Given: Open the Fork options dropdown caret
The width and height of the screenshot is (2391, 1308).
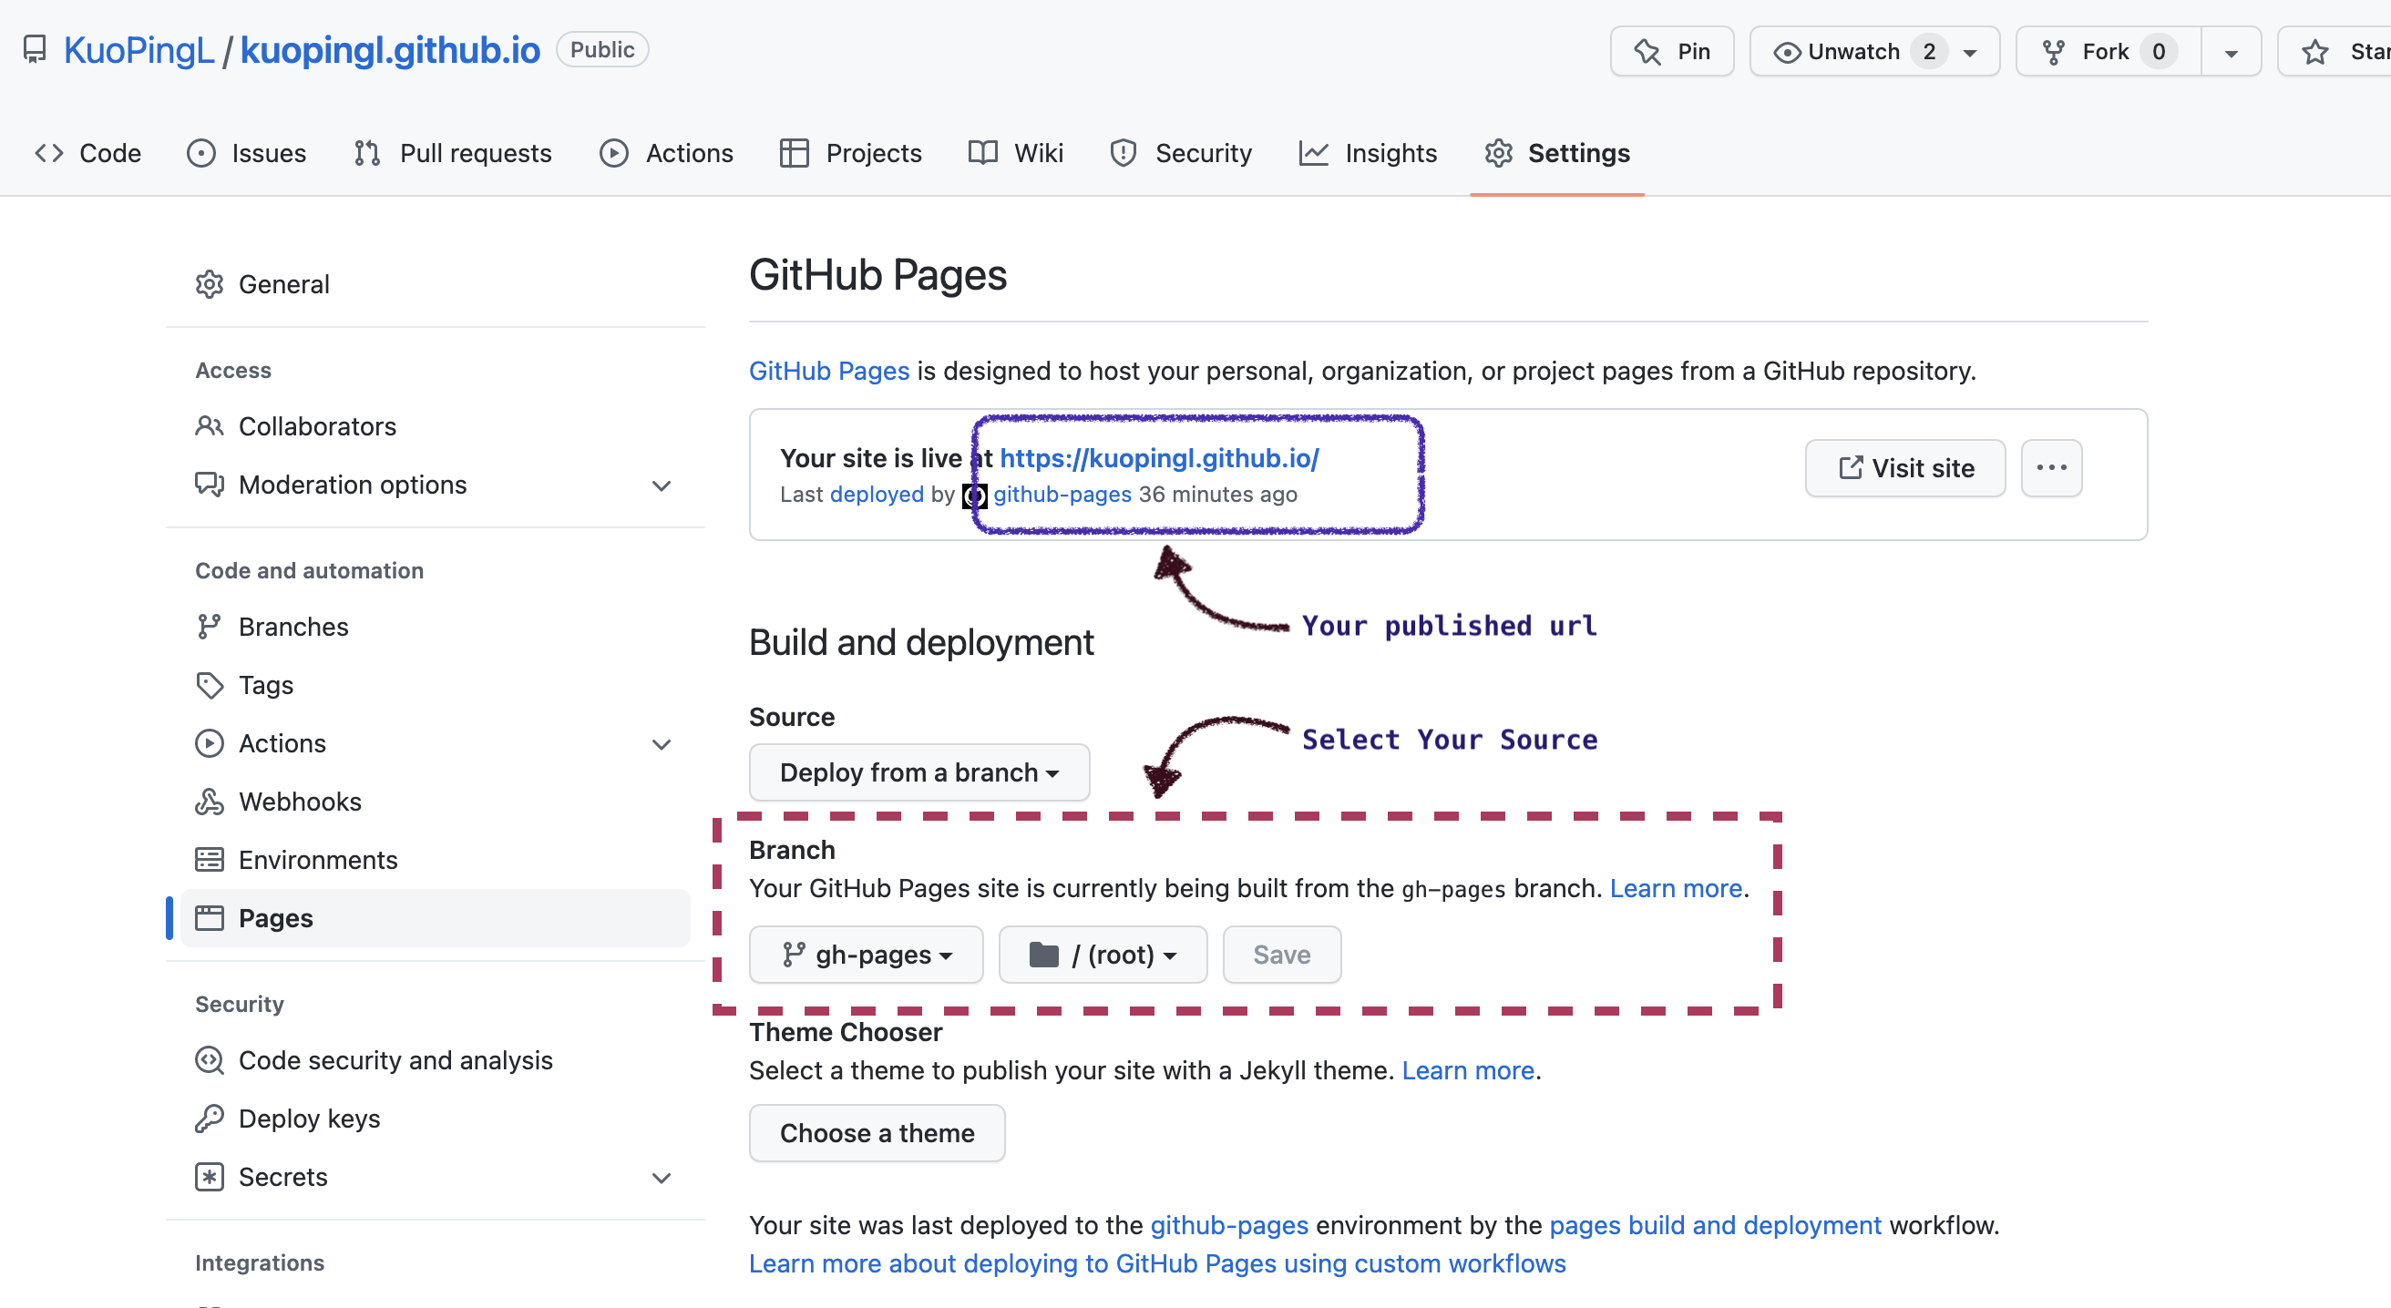Looking at the screenshot, I should click(2232, 52).
